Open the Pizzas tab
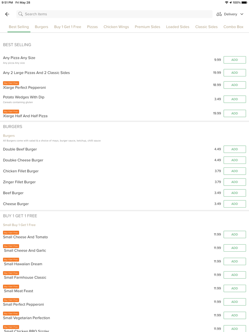249x332 pixels. [92, 27]
